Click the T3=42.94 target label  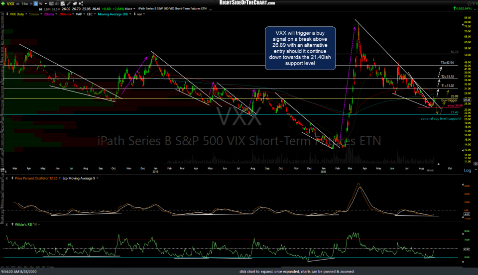[447, 63]
